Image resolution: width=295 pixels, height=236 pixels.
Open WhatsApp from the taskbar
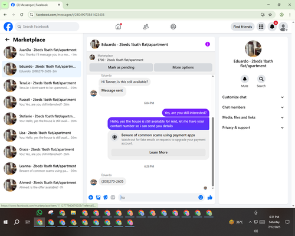click(x=40, y=213)
